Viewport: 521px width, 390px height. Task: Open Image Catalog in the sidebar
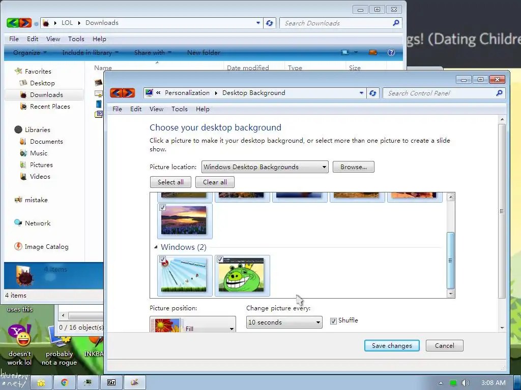[x=41, y=247]
